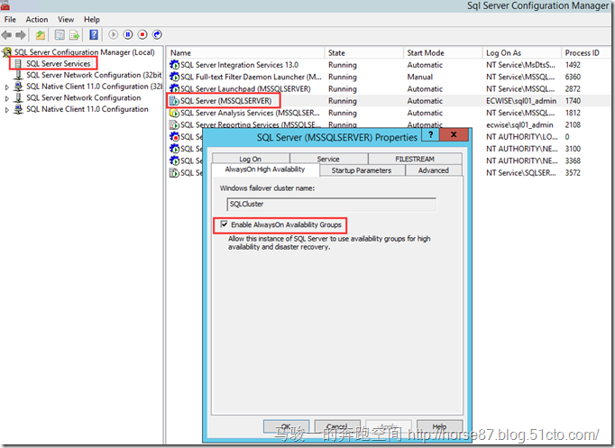Click the Back arrow toolbar icon

click(6, 35)
